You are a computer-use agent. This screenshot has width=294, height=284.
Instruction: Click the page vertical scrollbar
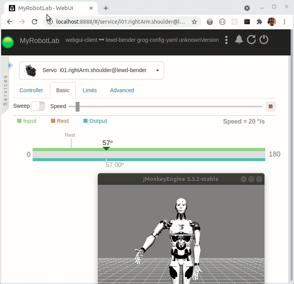pos(292,155)
